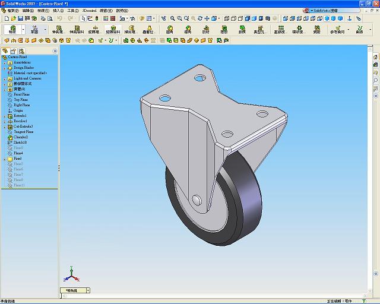This screenshot has width=380, height=304.
Task: Click the Draft feature icon
Action: pos(242,30)
